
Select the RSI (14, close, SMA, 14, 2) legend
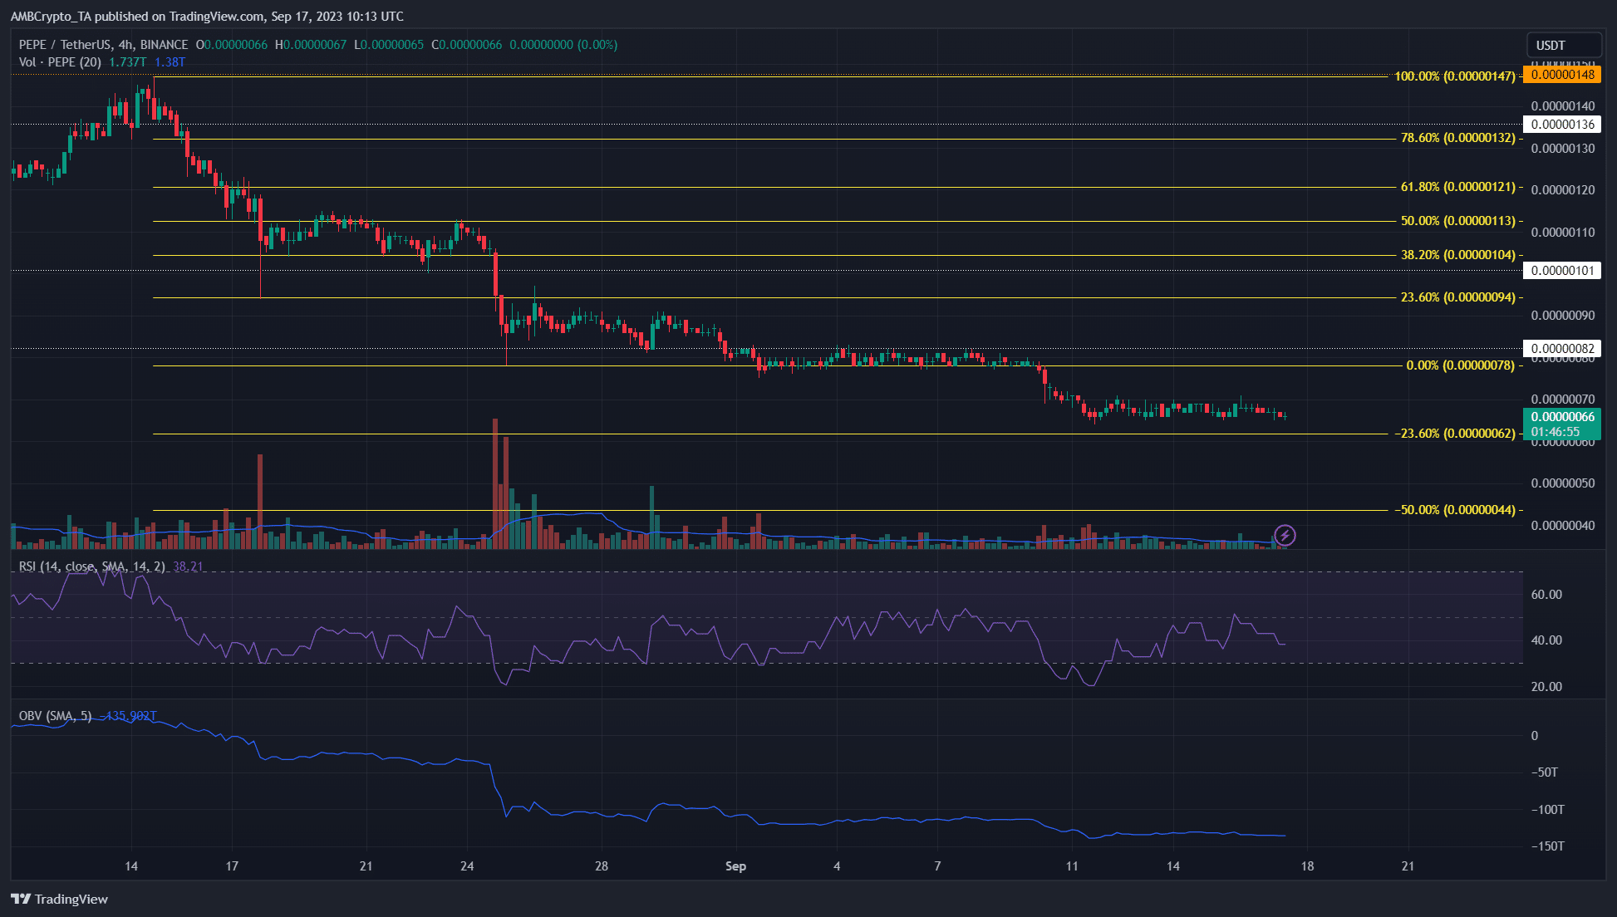[91, 566]
